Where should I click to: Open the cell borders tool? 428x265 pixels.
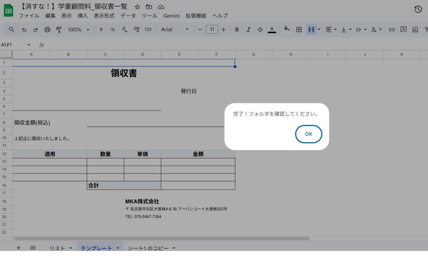(x=299, y=30)
